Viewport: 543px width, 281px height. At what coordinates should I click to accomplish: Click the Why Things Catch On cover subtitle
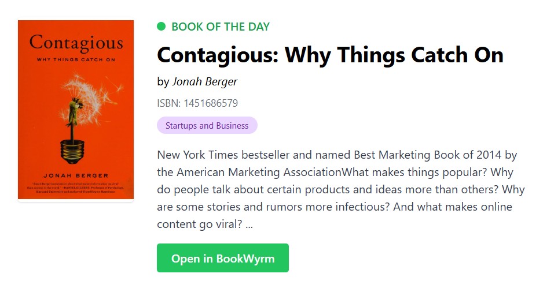(x=76, y=59)
